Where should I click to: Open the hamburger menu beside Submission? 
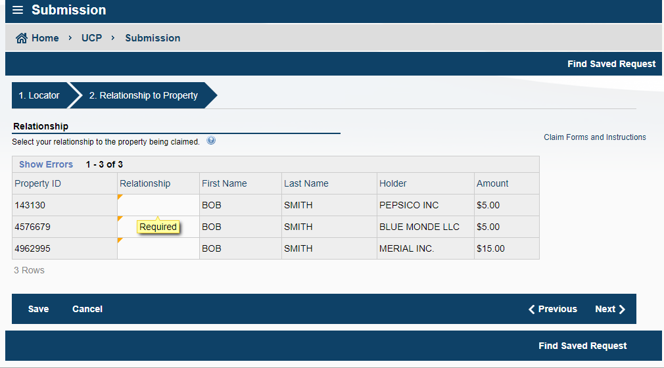18,10
